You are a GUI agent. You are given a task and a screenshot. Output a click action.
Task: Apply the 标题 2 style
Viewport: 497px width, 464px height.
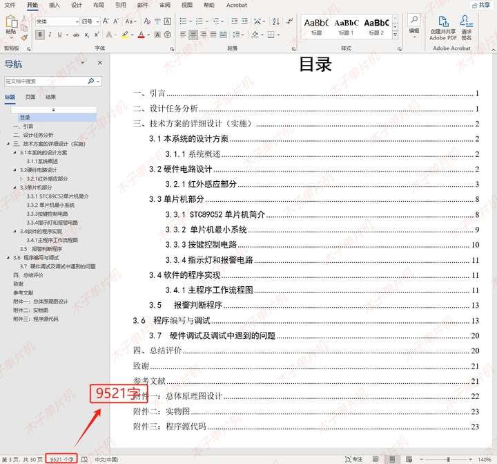377,27
